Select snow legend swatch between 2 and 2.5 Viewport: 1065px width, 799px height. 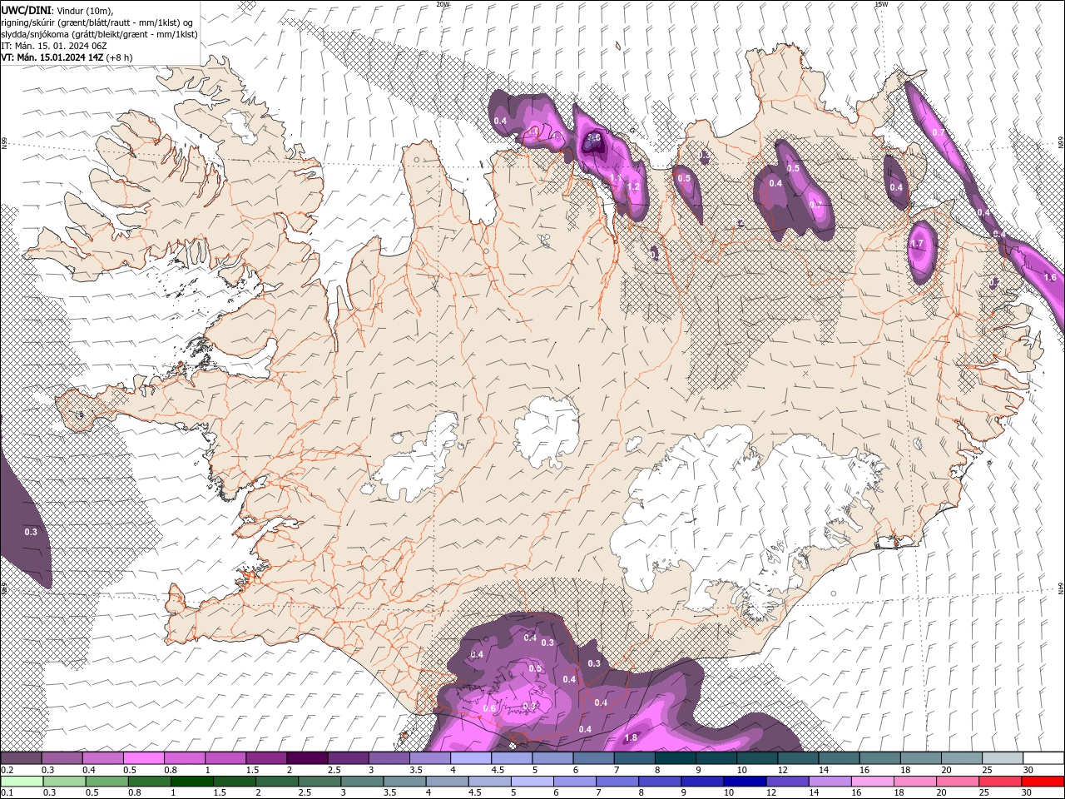307,758
